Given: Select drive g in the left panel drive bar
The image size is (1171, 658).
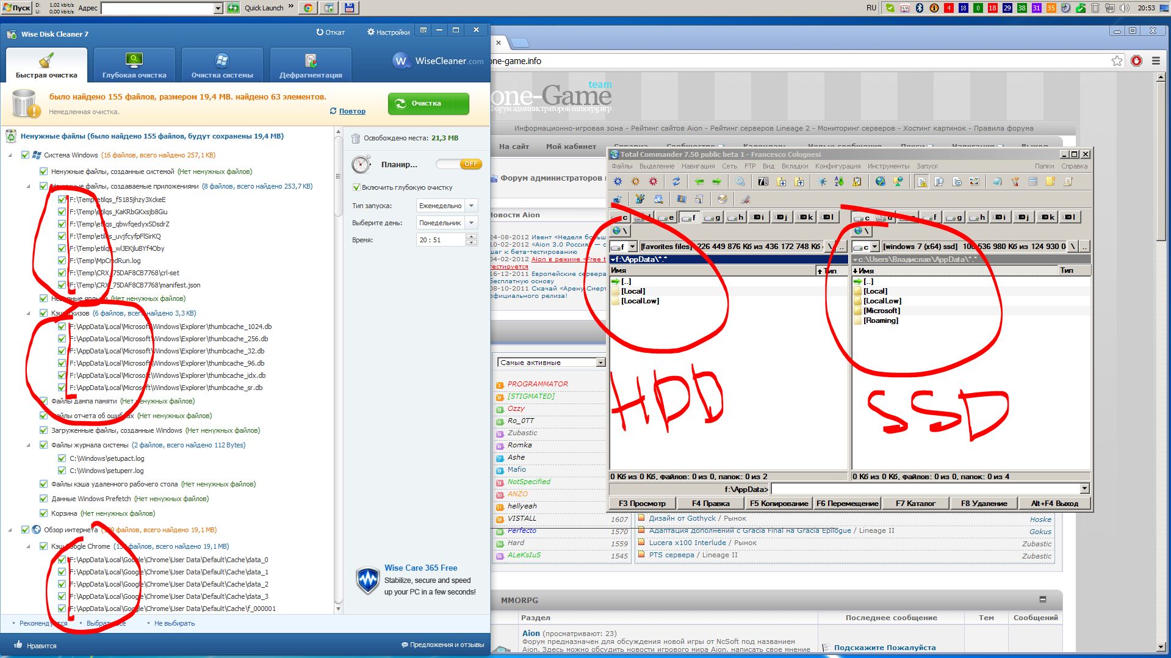Looking at the screenshot, I should pos(713,217).
